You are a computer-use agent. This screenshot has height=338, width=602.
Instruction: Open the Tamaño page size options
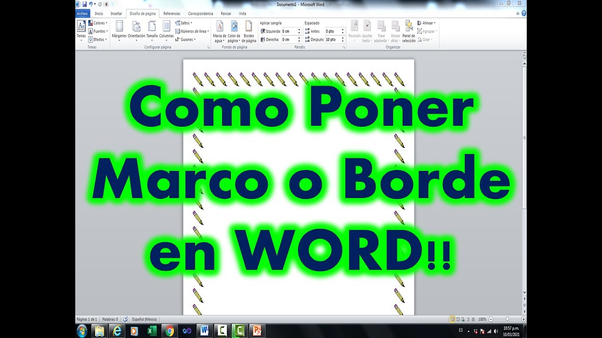pyautogui.click(x=152, y=31)
